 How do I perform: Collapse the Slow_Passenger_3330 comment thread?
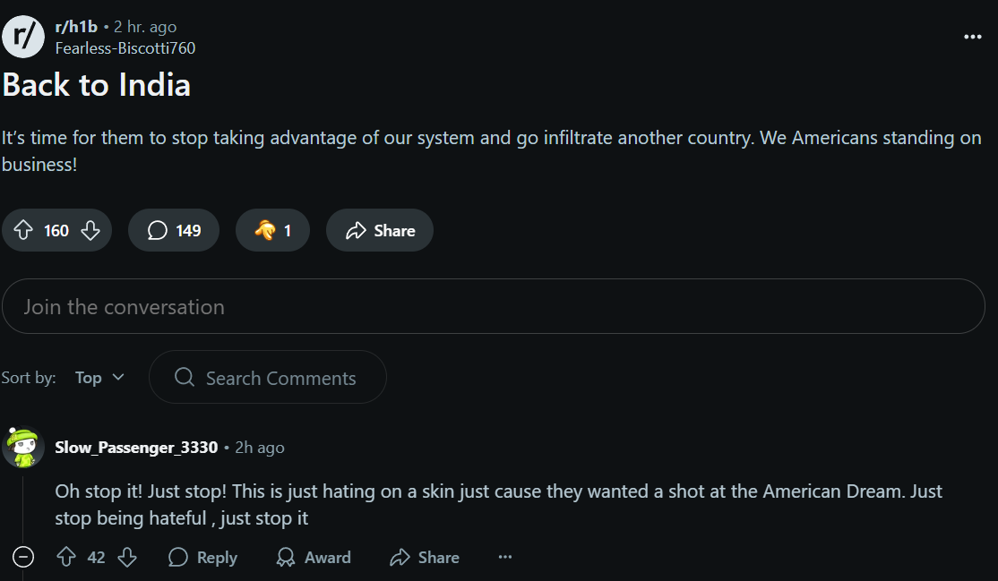23,558
